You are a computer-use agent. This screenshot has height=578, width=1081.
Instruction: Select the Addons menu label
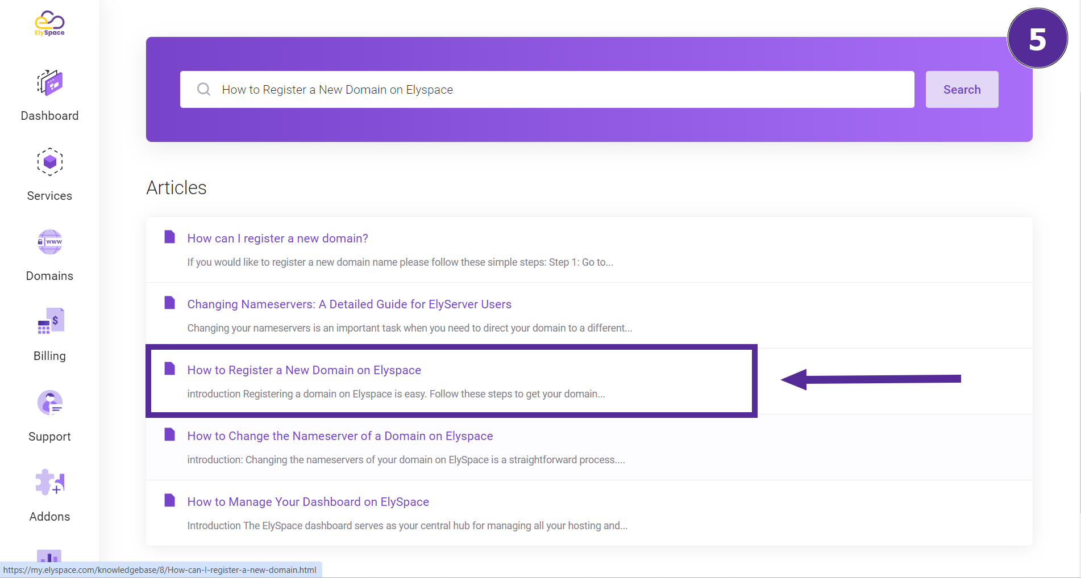point(49,517)
